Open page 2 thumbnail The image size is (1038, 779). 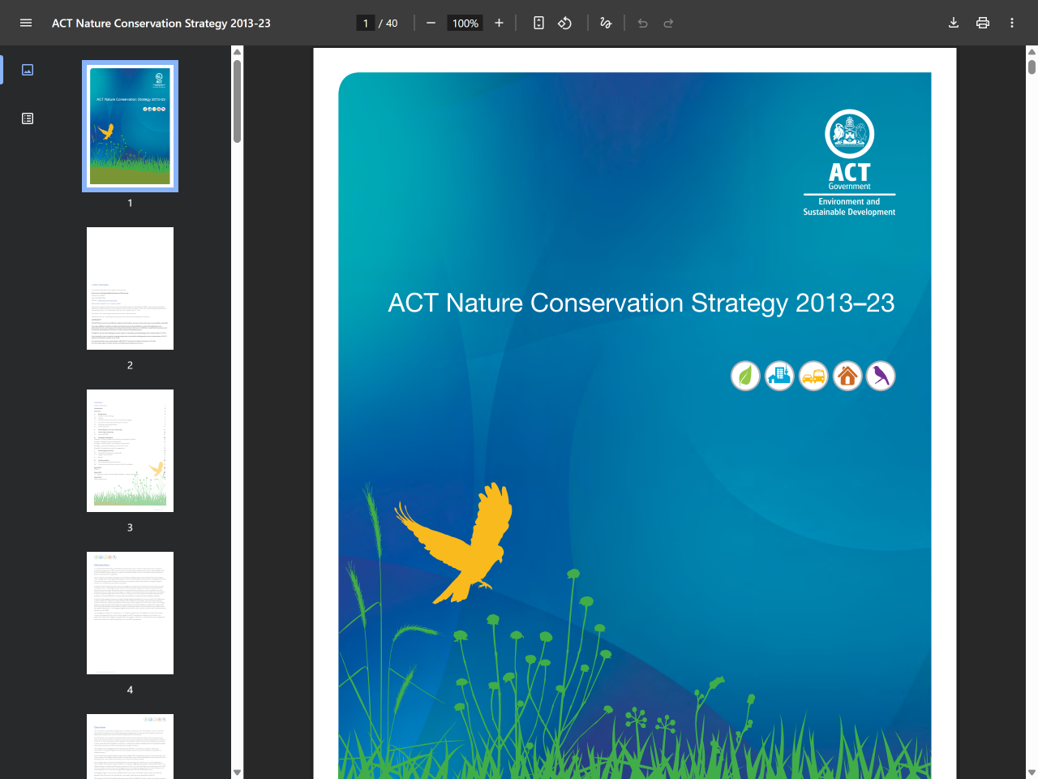130,288
